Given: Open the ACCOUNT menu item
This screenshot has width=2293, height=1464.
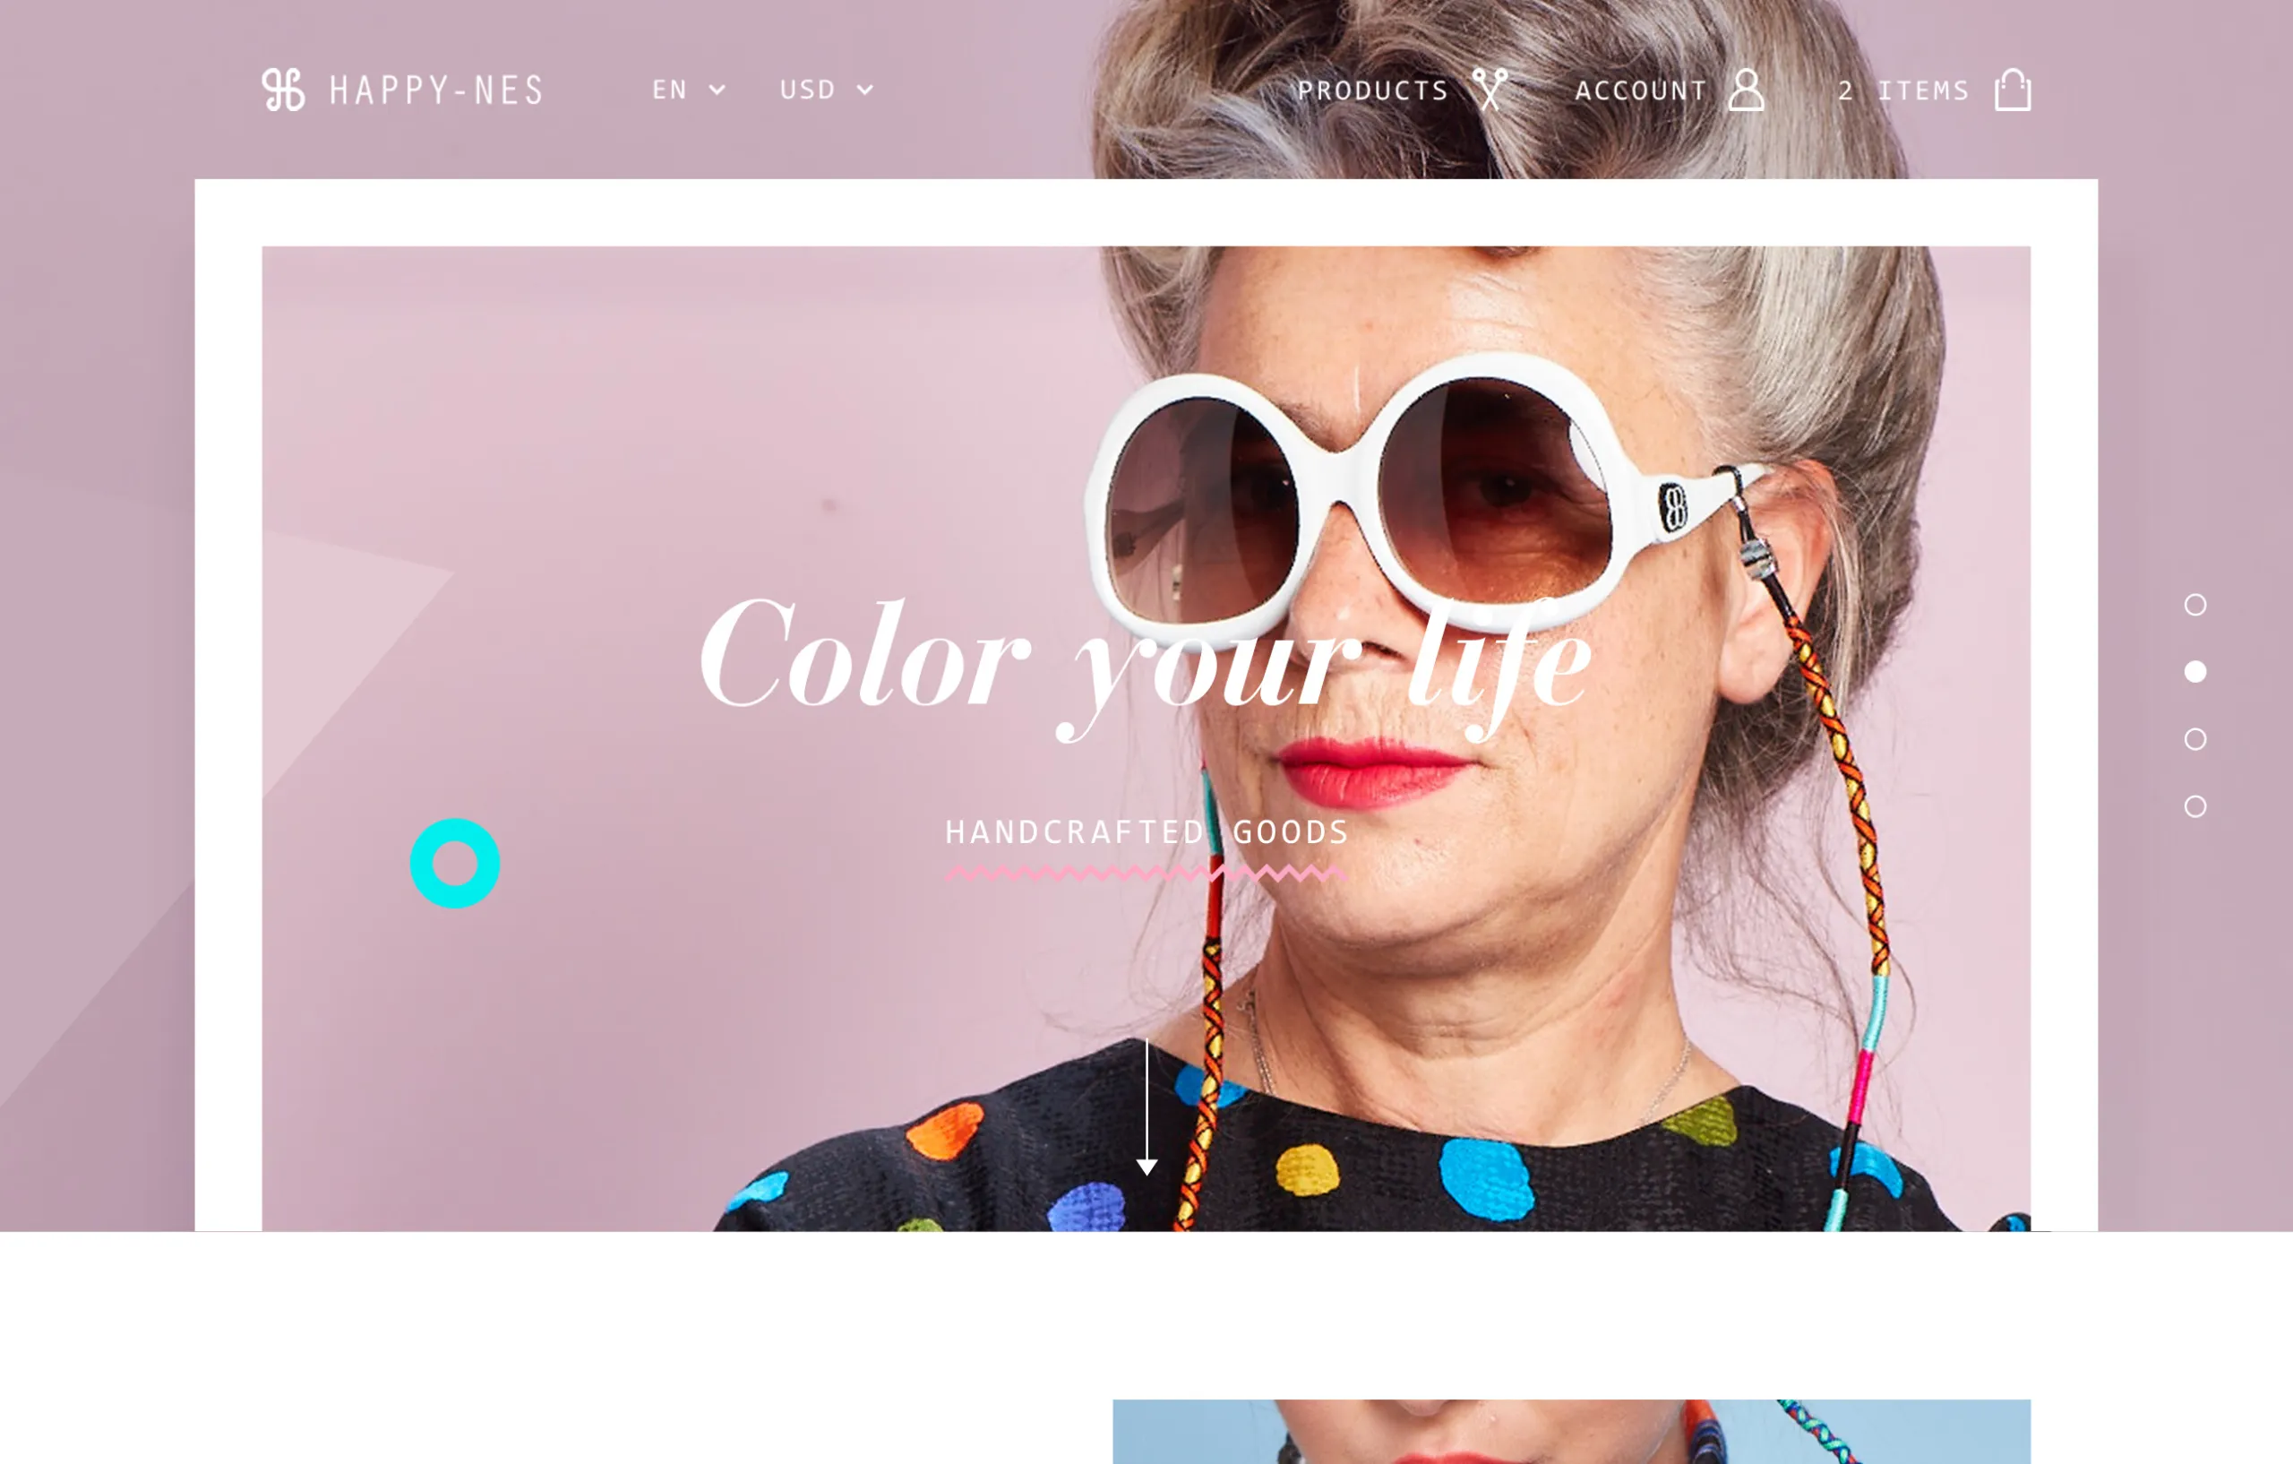Looking at the screenshot, I should [1641, 90].
